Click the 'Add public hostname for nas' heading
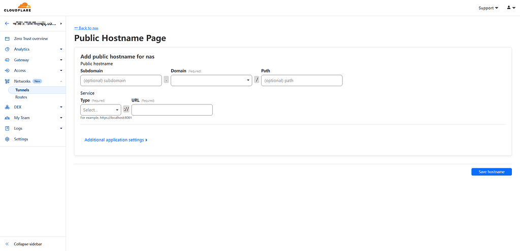Image resolution: width=520 pixels, height=251 pixels. 117,57
